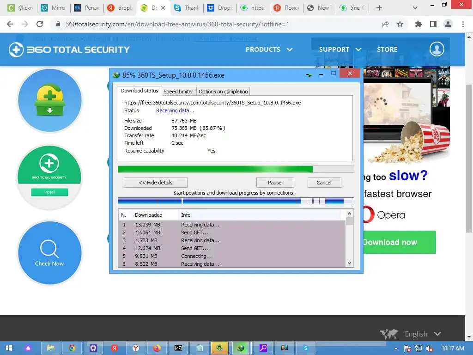Open the Windows Start button
The image size is (473, 355).
(9, 348)
